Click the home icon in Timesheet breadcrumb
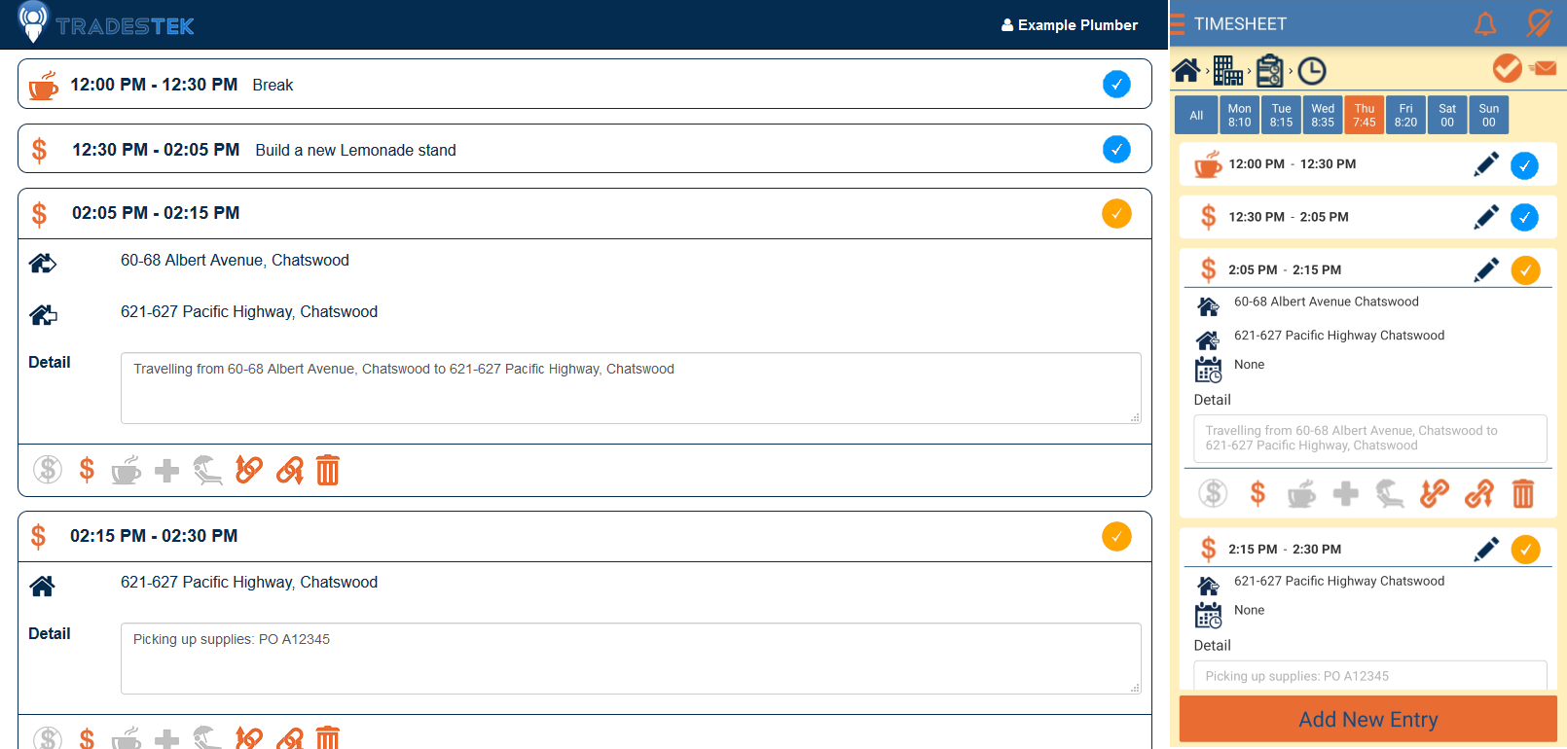 [1185, 71]
